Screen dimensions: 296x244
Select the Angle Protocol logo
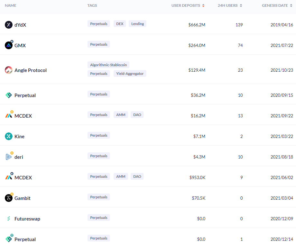(x=9, y=70)
